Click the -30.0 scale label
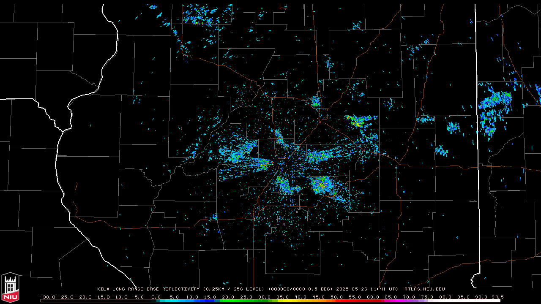 48,297
